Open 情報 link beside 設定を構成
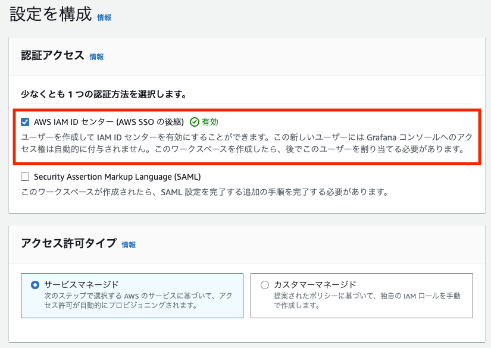 [x=104, y=18]
